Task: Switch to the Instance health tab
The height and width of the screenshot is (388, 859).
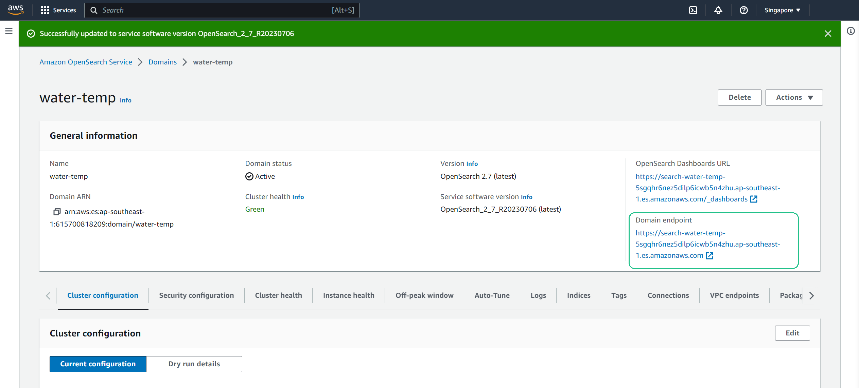Action: point(349,295)
